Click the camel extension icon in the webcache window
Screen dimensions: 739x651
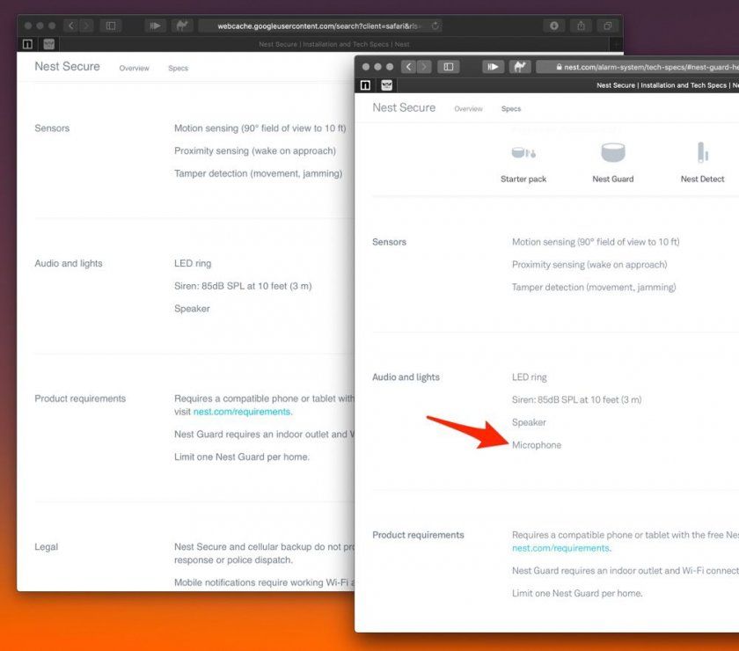pos(182,26)
